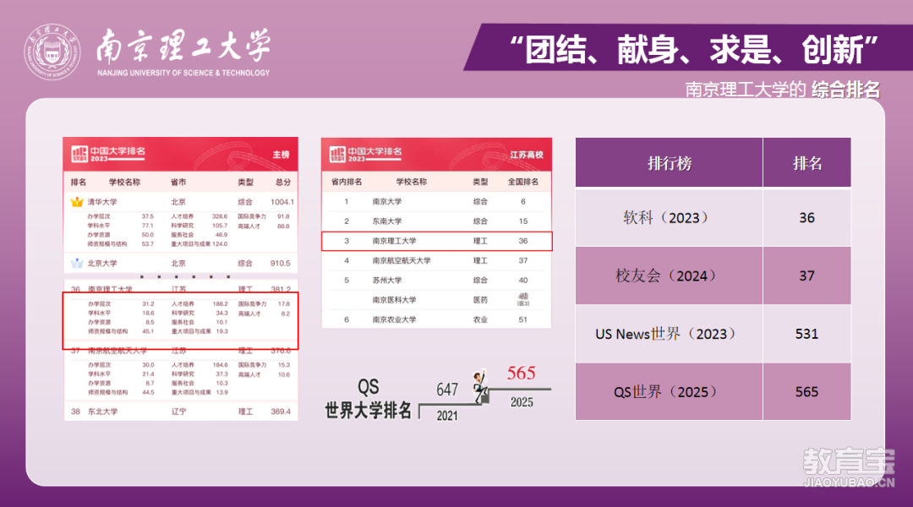Click 东南大学 in the Jiangsu table
Viewport: 913px width, 507px height.
pyautogui.click(x=387, y=221)
